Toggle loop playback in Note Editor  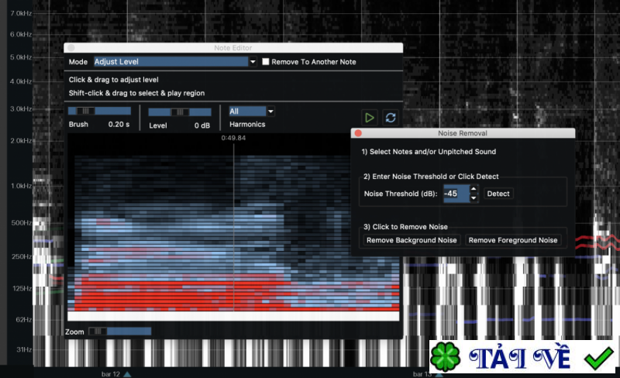click(391, 118)
